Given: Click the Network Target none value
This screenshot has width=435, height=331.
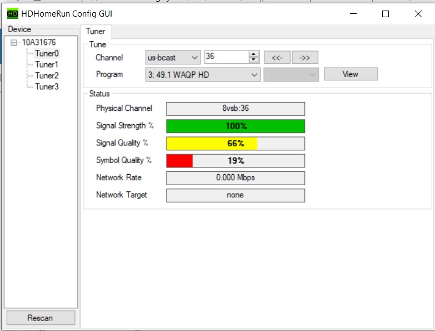Looking at the screenshot, I should point(236,195).
